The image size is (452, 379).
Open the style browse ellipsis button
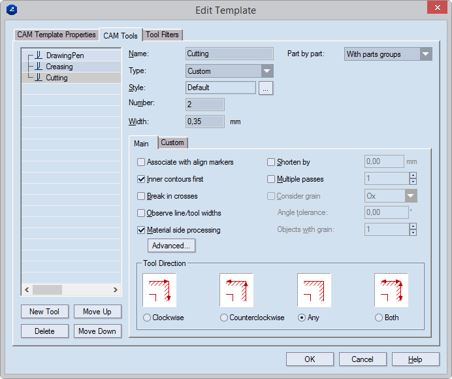265,88
